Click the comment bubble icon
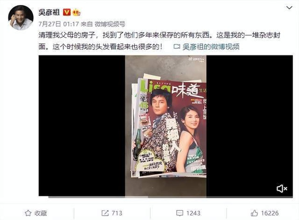Image resolution: width=299 pixels, height=220 pixels. click(x=180, y=213)
